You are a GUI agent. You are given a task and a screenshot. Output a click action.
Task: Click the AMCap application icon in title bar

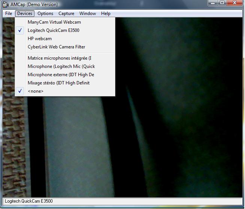[6, 5]
